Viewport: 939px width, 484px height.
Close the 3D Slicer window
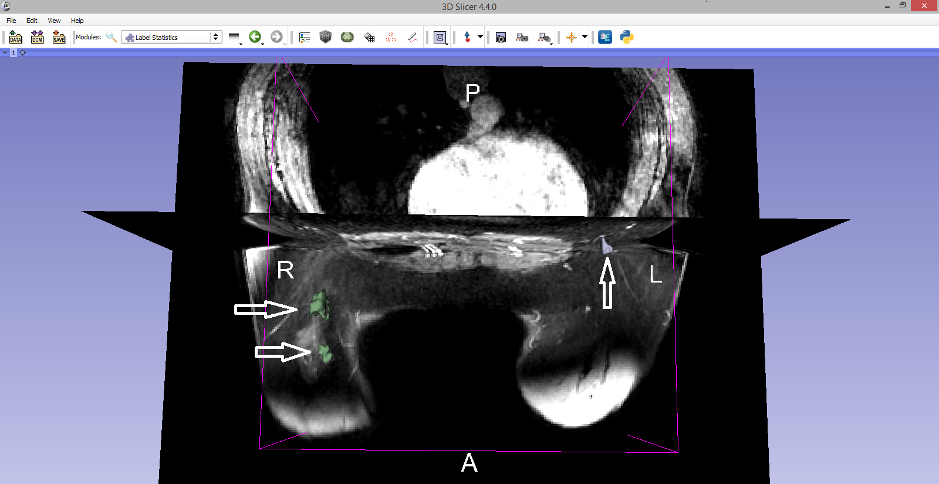(924, 6)
